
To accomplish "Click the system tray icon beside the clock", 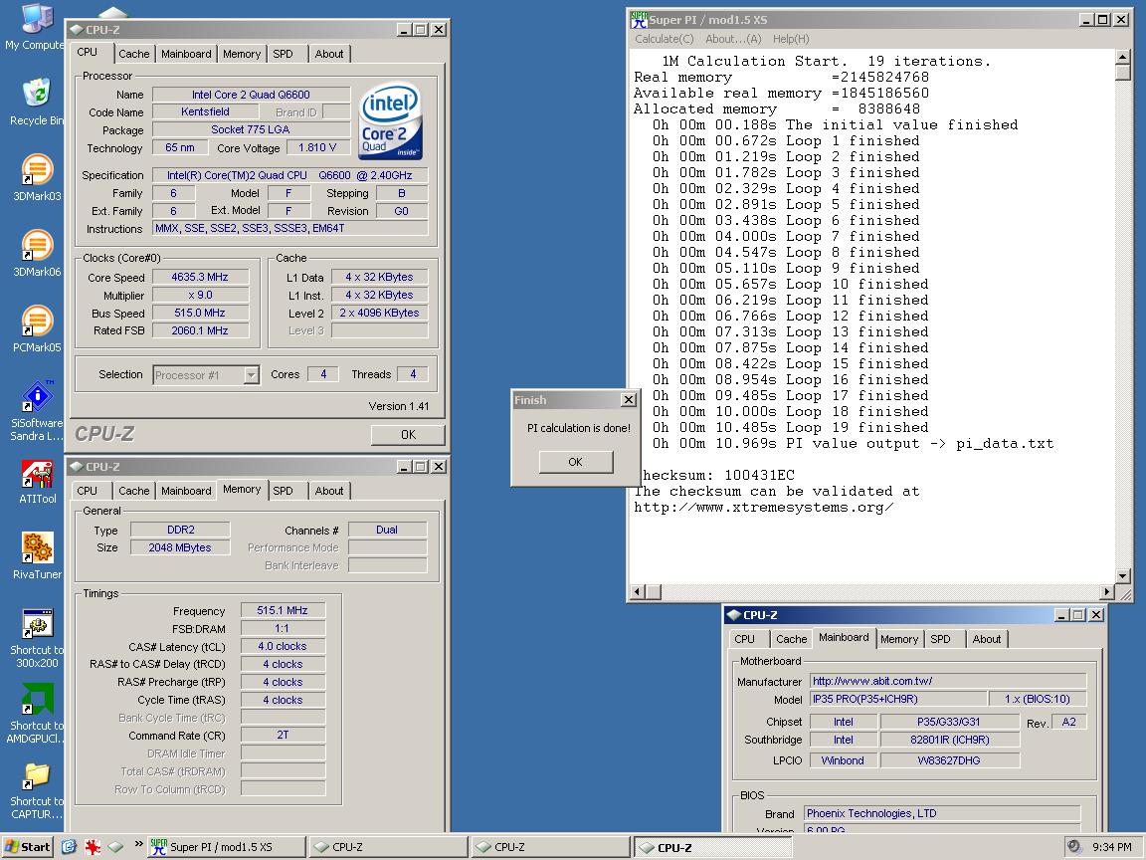I will pyautogui.click(x=1074, y=847).
